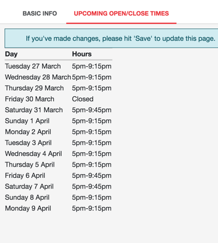The image size is (218, 243).
Task: Open the Upcoming Open/Close Times tab
Action: coord(122,13)
